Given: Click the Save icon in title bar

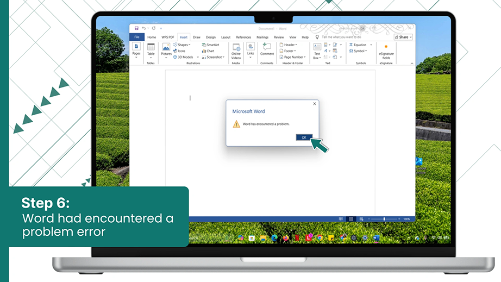Looking at the screenshot, I should pos(136,28).
